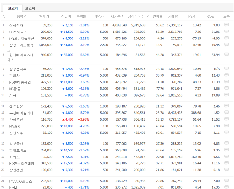Click 한화오션's +3.96% change value
234x189 pixels.
tap(84, 119)
